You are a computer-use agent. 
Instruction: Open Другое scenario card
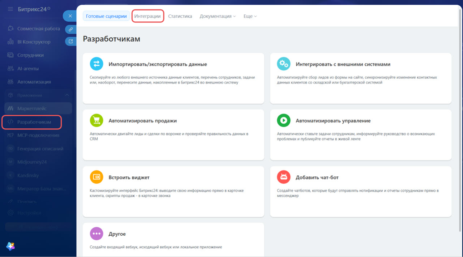tap(173, 240)
